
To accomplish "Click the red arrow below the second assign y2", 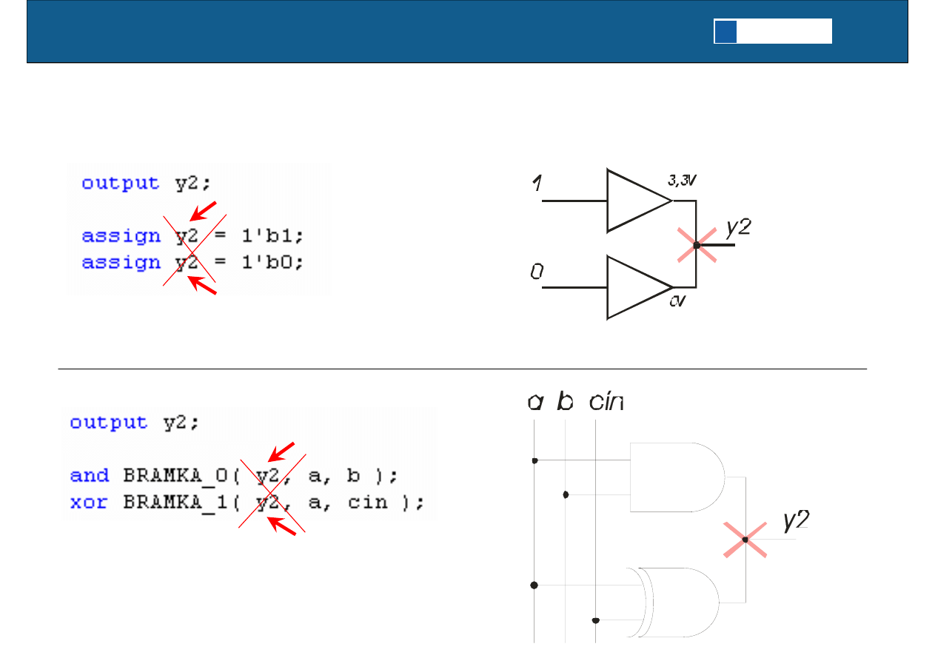I will (203, 286).
